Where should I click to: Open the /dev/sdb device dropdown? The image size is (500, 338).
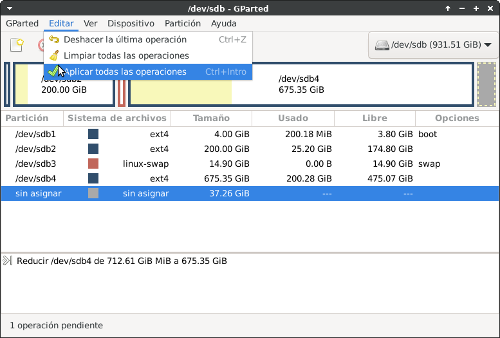(434, 45)
